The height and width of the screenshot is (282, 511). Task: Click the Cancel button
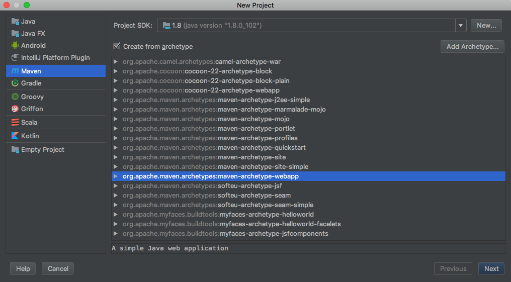click(x=58, y=268)
